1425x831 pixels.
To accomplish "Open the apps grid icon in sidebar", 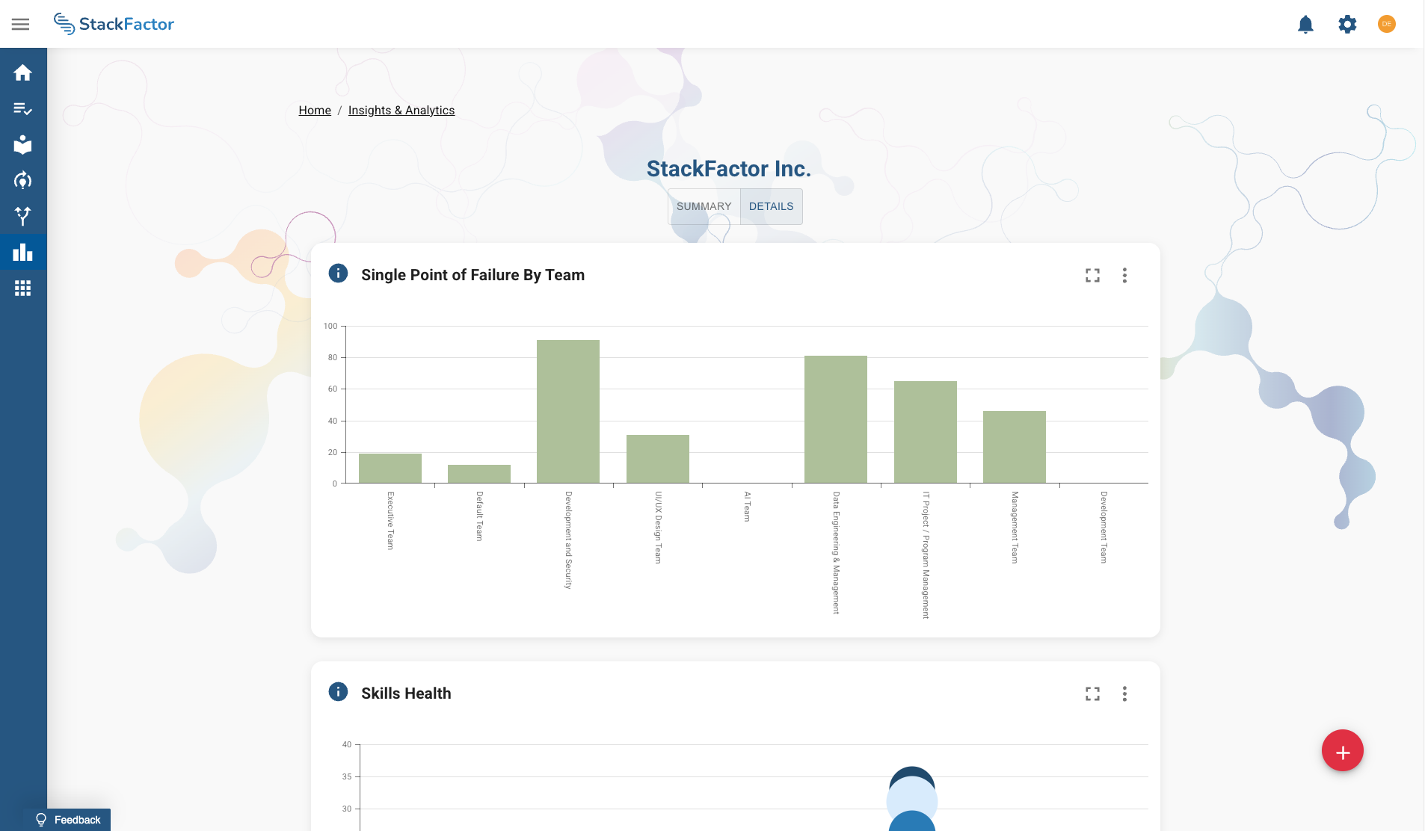I will point(23,288).
